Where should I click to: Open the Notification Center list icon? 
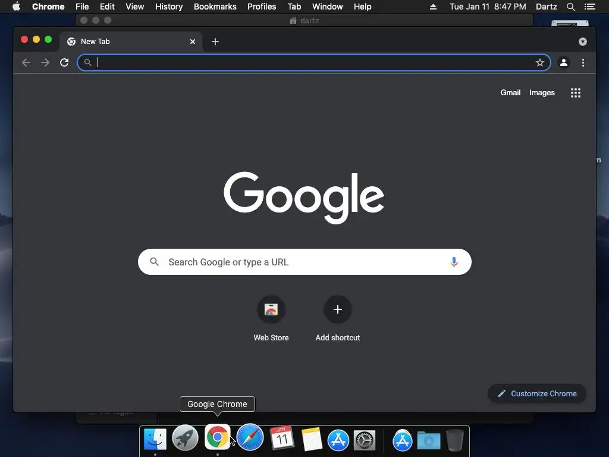pyautogui.click(x=589, y=7)
